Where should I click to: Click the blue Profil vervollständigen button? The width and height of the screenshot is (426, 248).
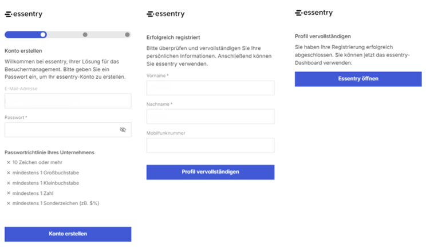coord(210,172)
